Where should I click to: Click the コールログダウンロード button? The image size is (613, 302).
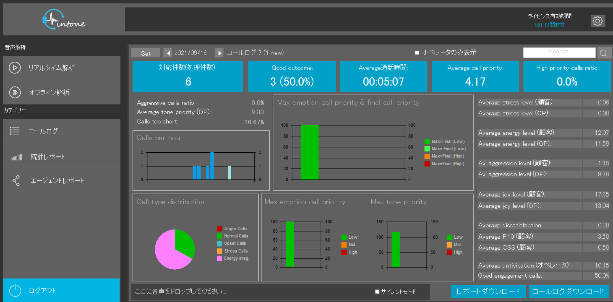(568, 291)
